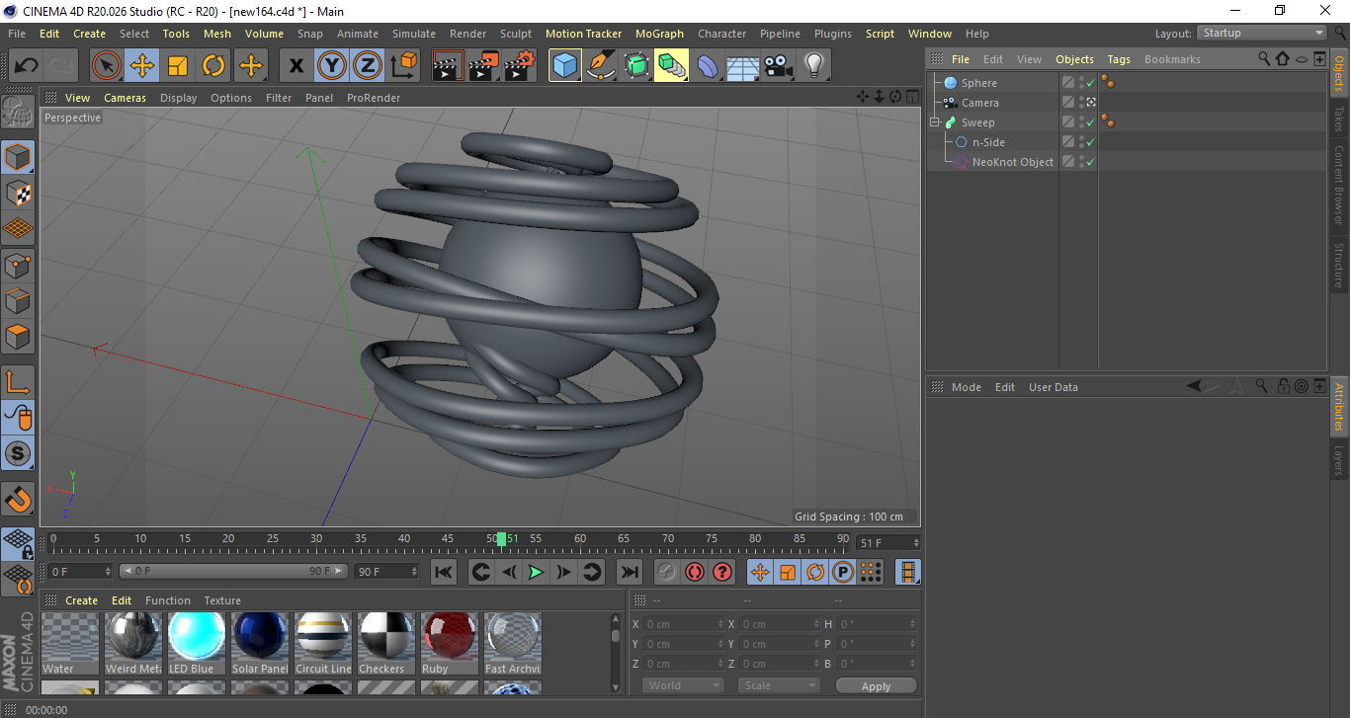The width and height of the screenshot is (1350, 718).
Task: Select the Live Selection tool
Action: click(107, 66)
